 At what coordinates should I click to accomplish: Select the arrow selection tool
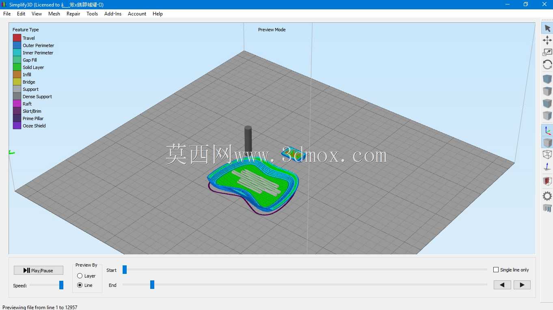pos(547,28)
